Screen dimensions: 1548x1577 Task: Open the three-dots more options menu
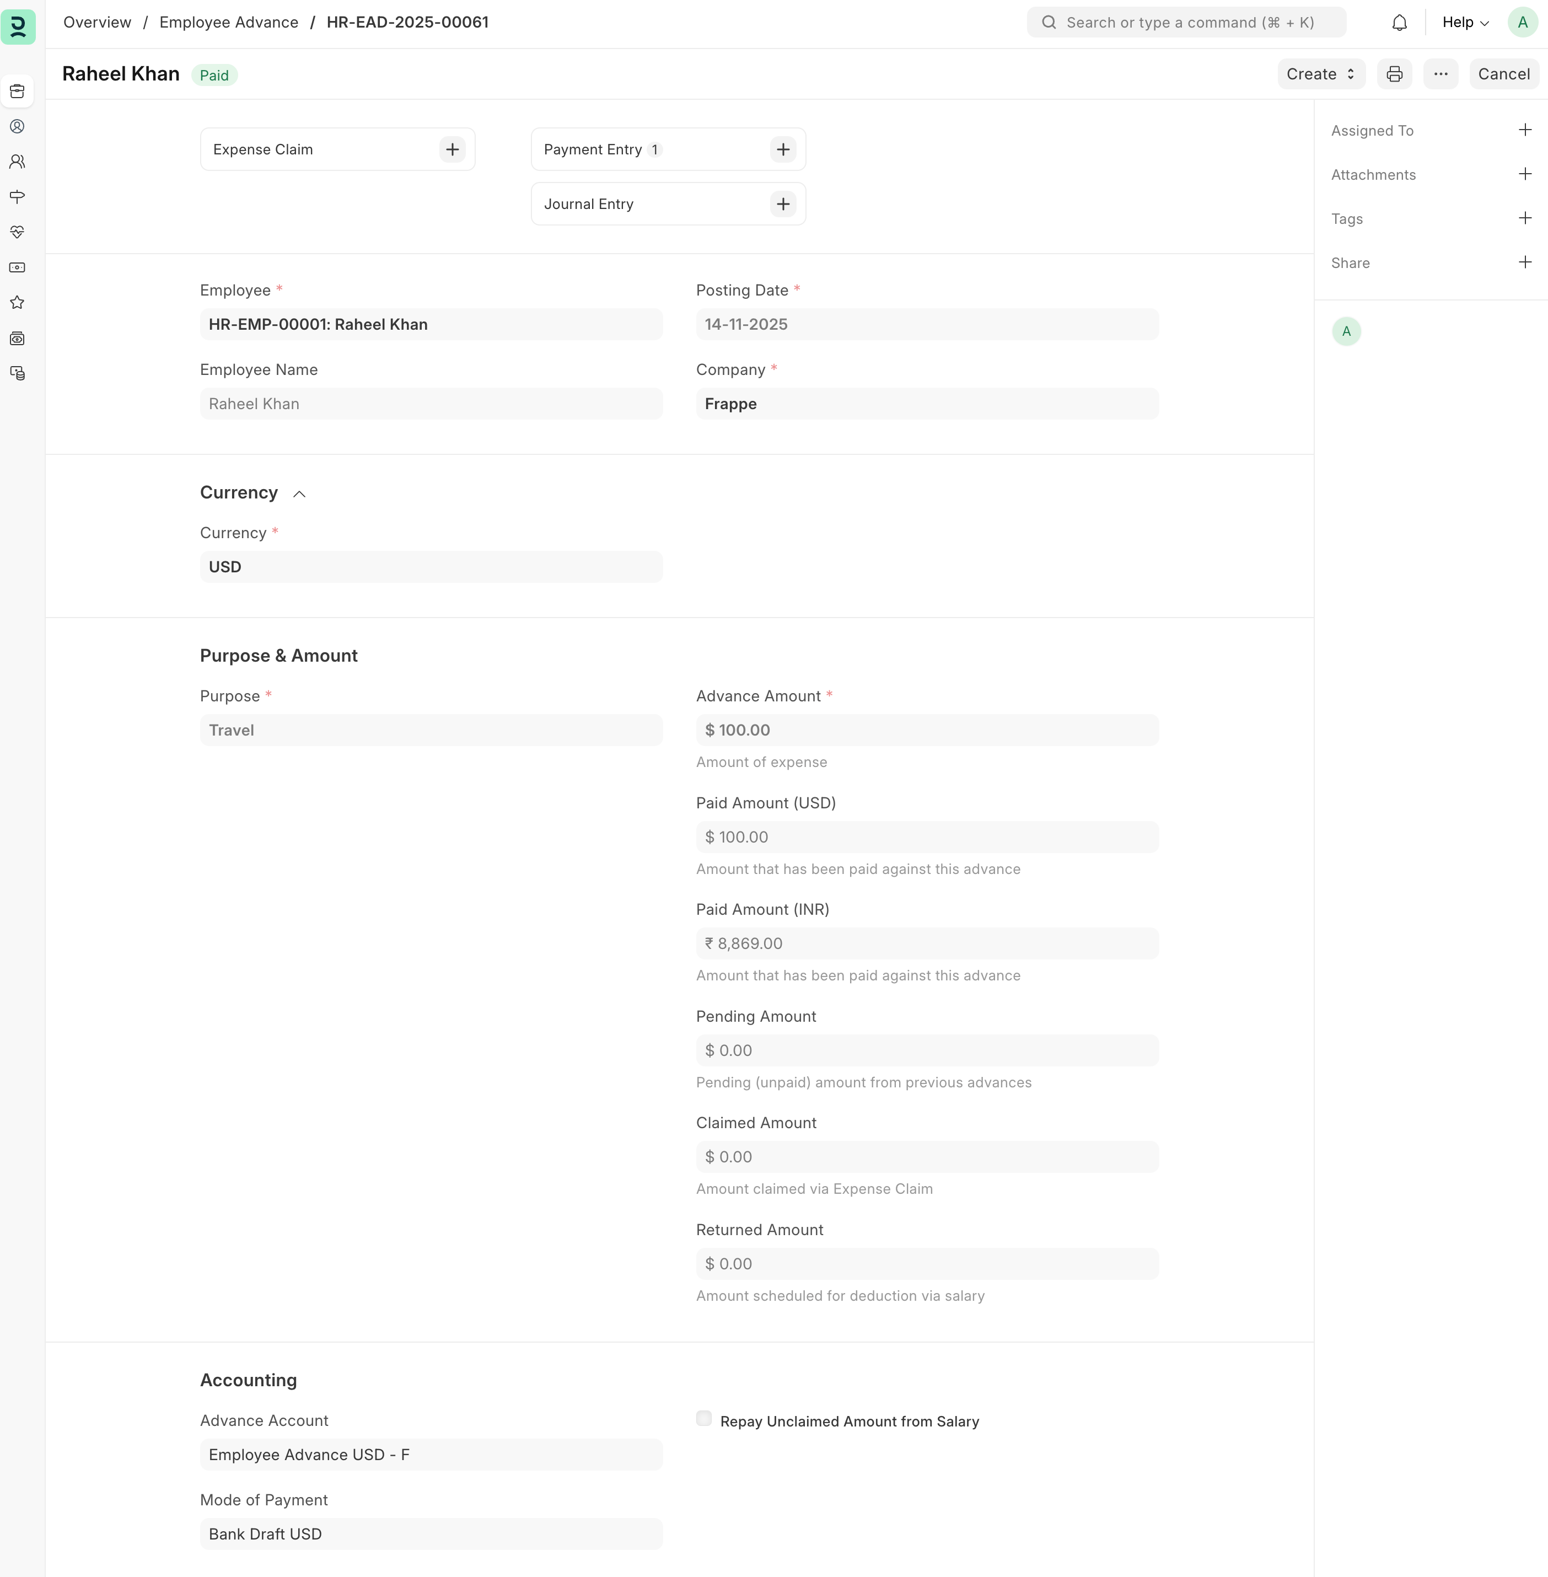[1440, 74]
